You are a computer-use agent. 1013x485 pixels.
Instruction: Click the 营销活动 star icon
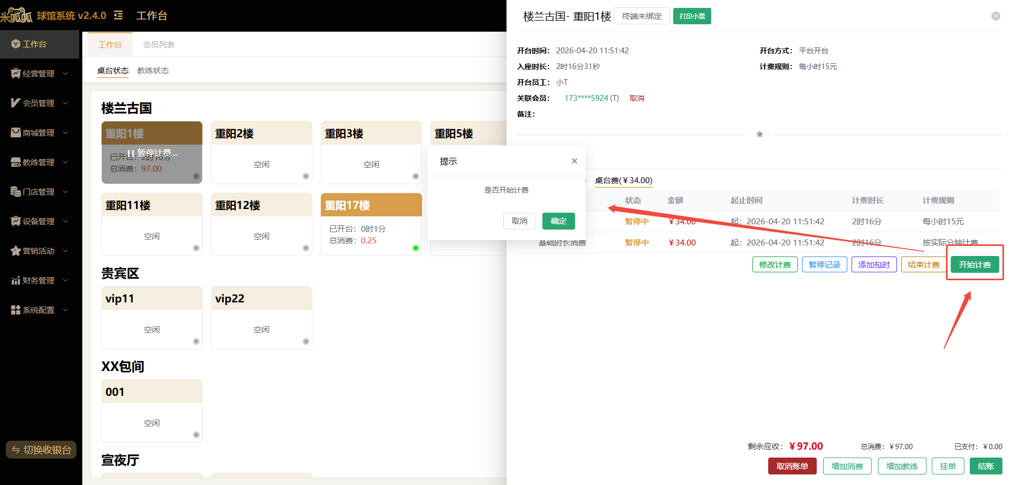tap(16, 251)
